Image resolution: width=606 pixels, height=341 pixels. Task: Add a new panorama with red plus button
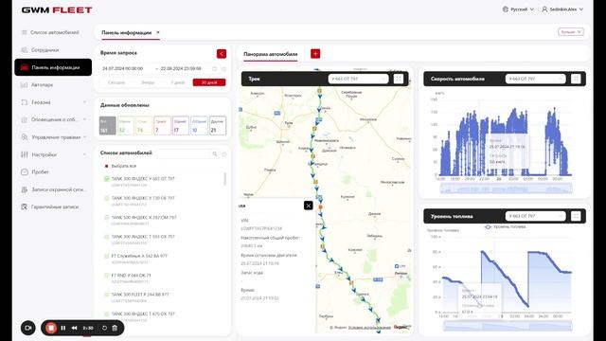pyautogui.click(x=315, y=54)
